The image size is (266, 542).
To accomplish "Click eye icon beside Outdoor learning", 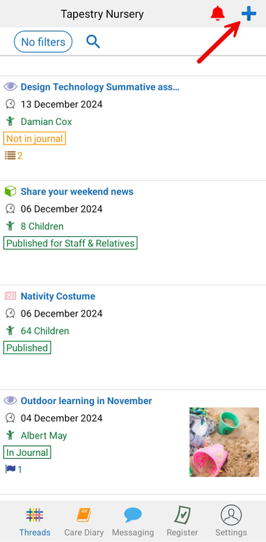I will [x=10, y=401].
